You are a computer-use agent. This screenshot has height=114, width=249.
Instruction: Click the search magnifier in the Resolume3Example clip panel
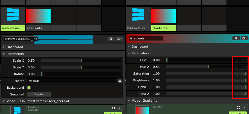point(111,39)
